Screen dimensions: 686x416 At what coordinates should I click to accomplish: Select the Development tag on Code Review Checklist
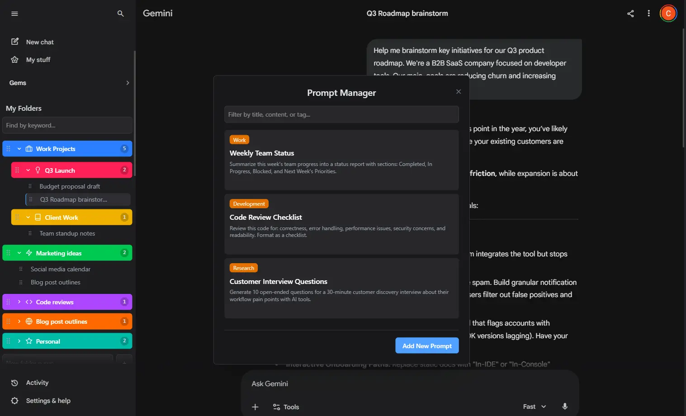[249, 203]
